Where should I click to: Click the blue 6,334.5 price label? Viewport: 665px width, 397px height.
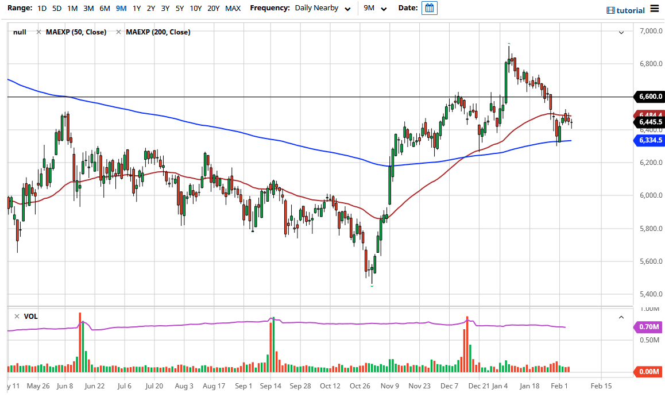click(x=651, y=140)
